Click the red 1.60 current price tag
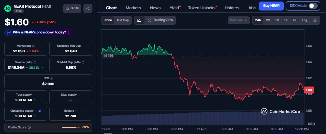Viewport: 326px width, 134px height. click(x=309, y=90)
